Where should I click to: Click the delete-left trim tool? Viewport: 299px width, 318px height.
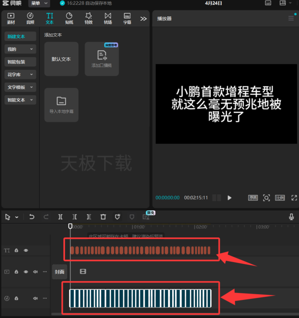[75, 217]
